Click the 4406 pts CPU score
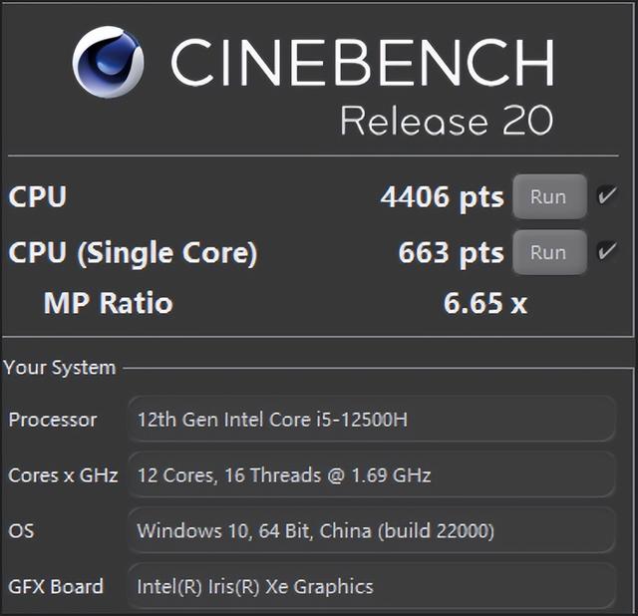This screenshot has width=638, height=616. coord(443,198)
